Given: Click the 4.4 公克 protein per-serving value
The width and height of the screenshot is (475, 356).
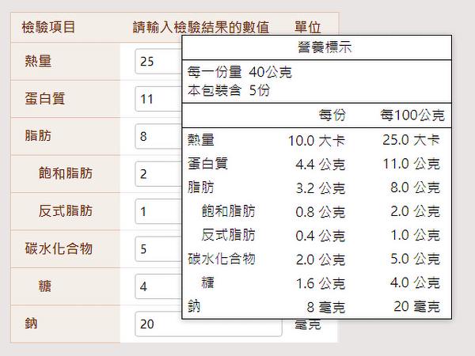Looking at the screenshot, I should tap(320, 165).
